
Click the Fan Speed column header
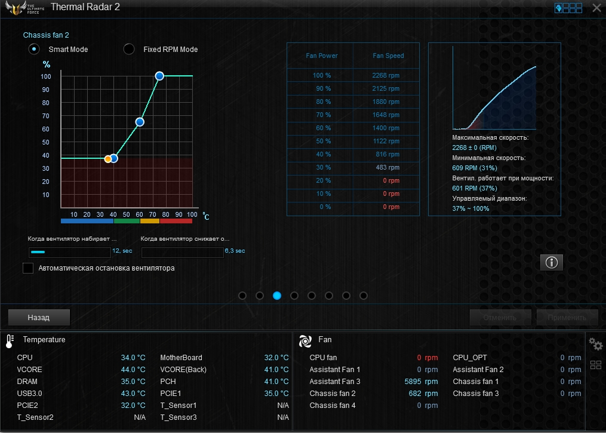pyautogui.click(x=388, y=56)
